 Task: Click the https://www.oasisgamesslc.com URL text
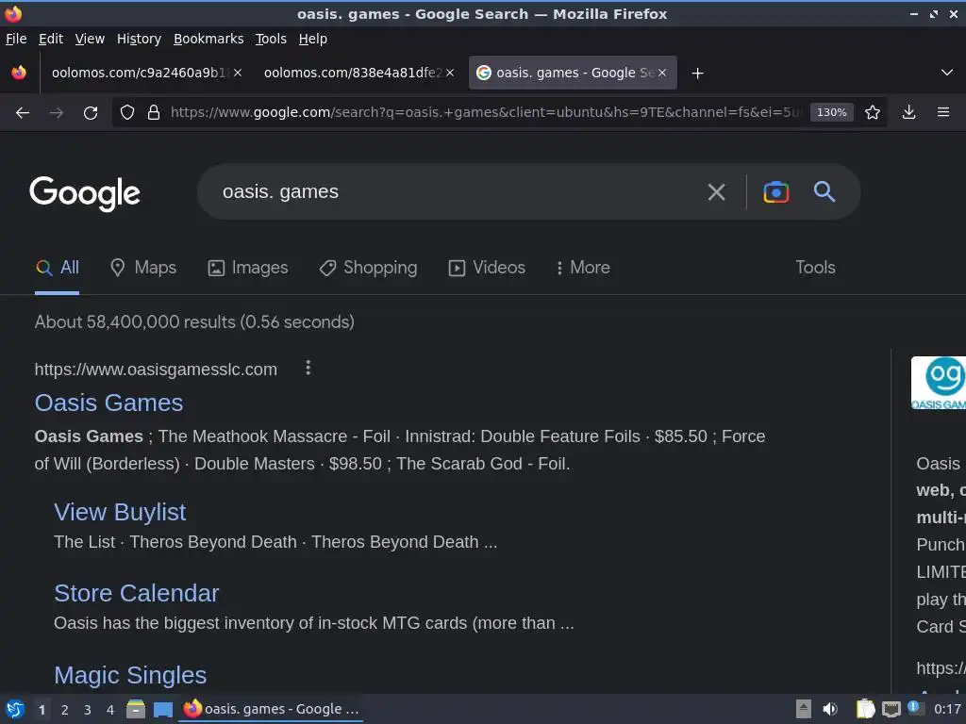pyautogui.click(x=156, y=370)
